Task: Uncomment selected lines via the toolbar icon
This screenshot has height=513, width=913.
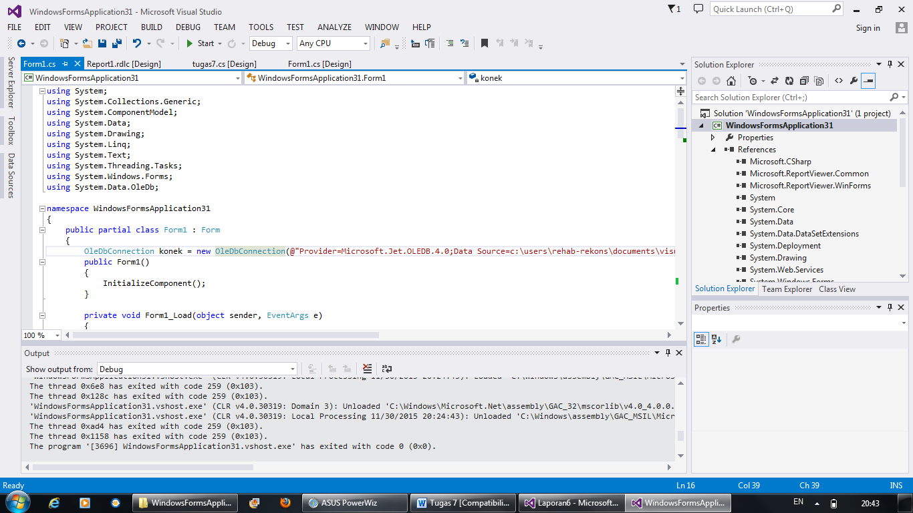Action: pyautogui.click(x=465, y=43)
